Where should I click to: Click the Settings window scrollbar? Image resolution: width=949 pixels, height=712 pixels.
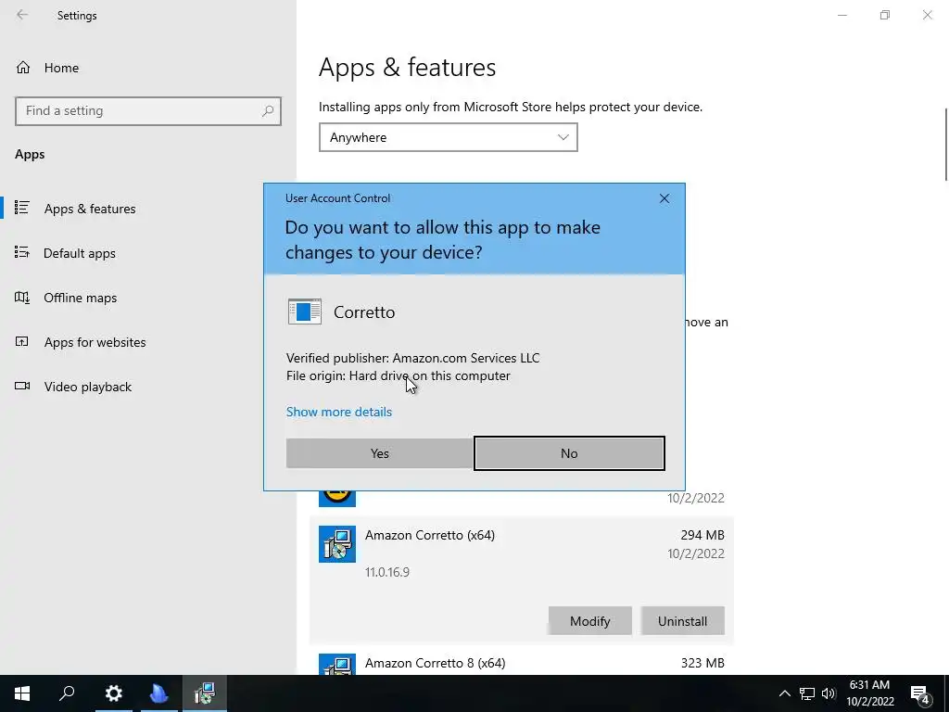pos(946,144)
